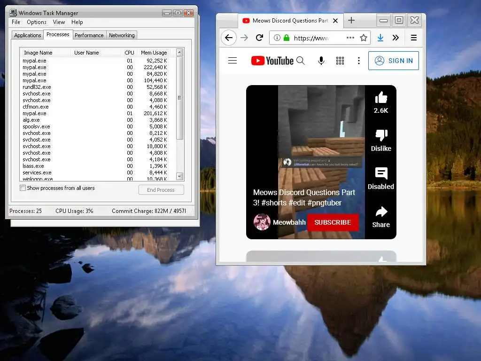Click the SIGN IN button
The width and height of the screenshot is (481, 361).
(x=394, y=61)
